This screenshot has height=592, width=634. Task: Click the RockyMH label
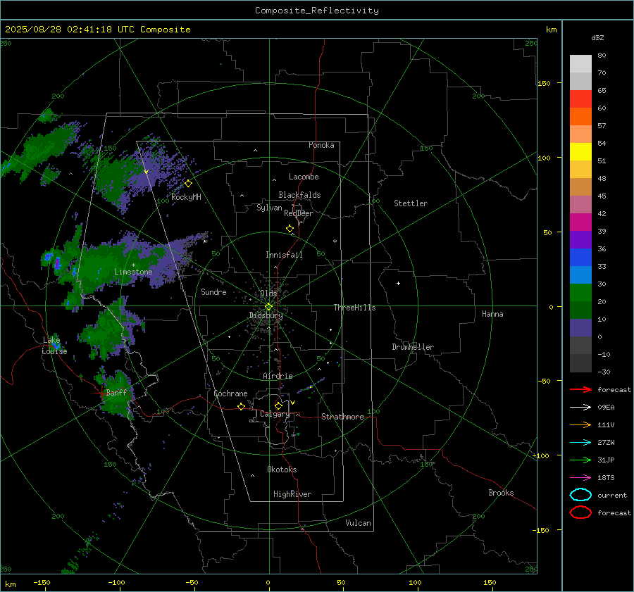(186, 197)
